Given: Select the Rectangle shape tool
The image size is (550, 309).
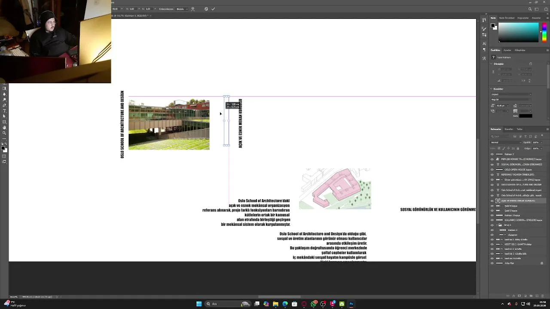Looking at the screenshot, I should point(4,122).
